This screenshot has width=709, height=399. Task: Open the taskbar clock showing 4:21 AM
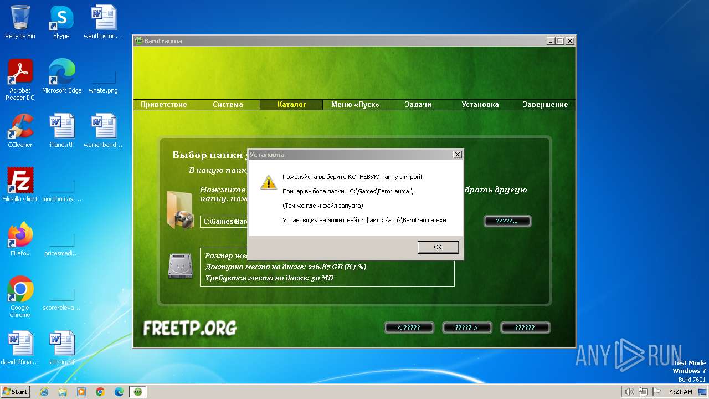click(681, 392)
